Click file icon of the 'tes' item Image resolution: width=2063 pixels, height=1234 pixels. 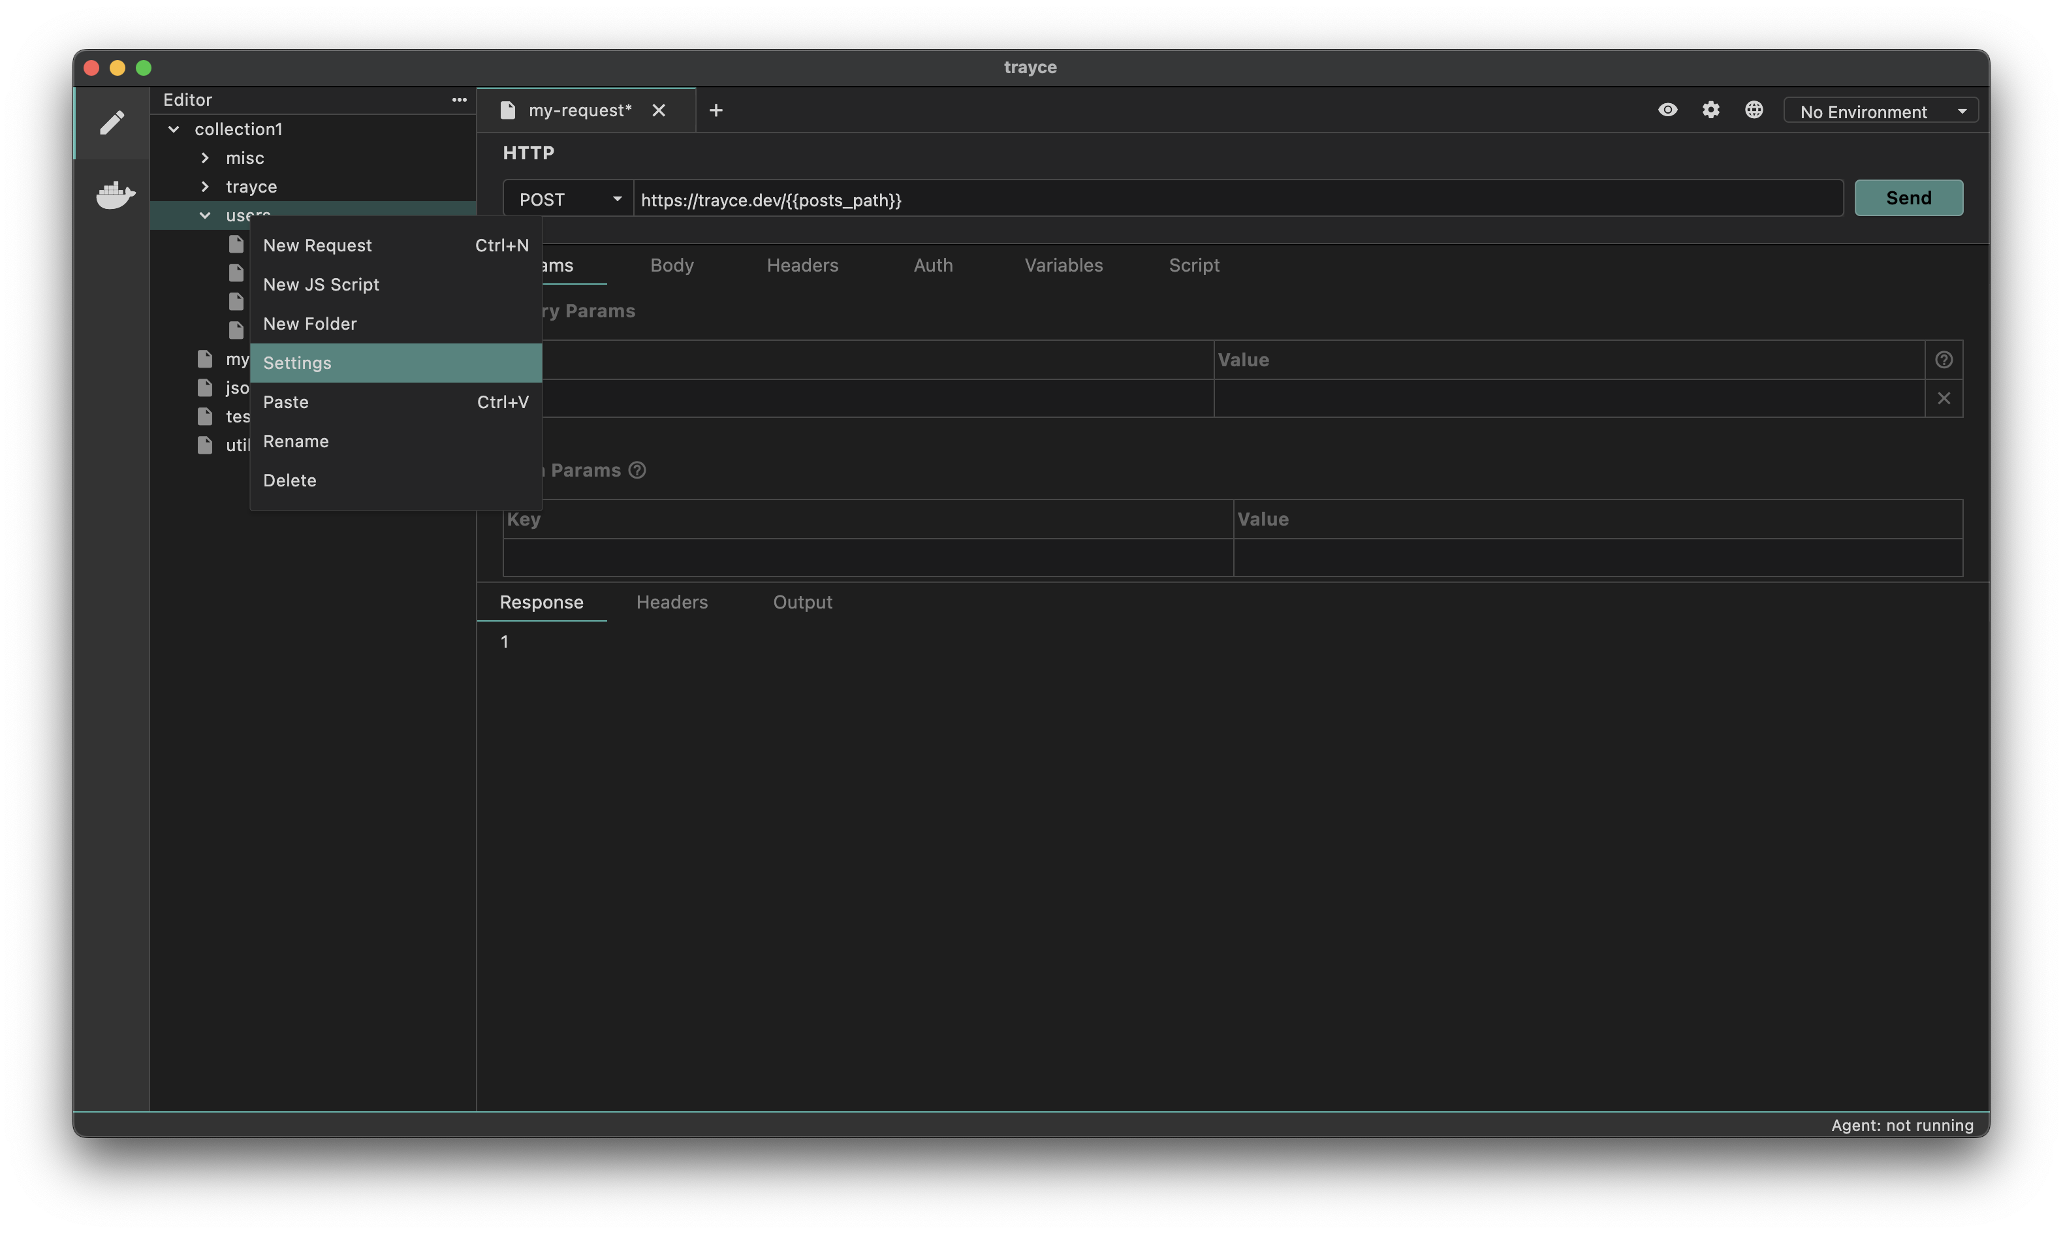(204, 417)
